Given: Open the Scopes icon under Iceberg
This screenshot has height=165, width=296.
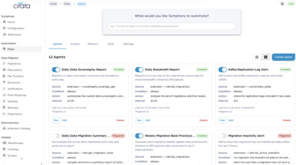Looking at the screenshot, I should click(x=4, y=155).
